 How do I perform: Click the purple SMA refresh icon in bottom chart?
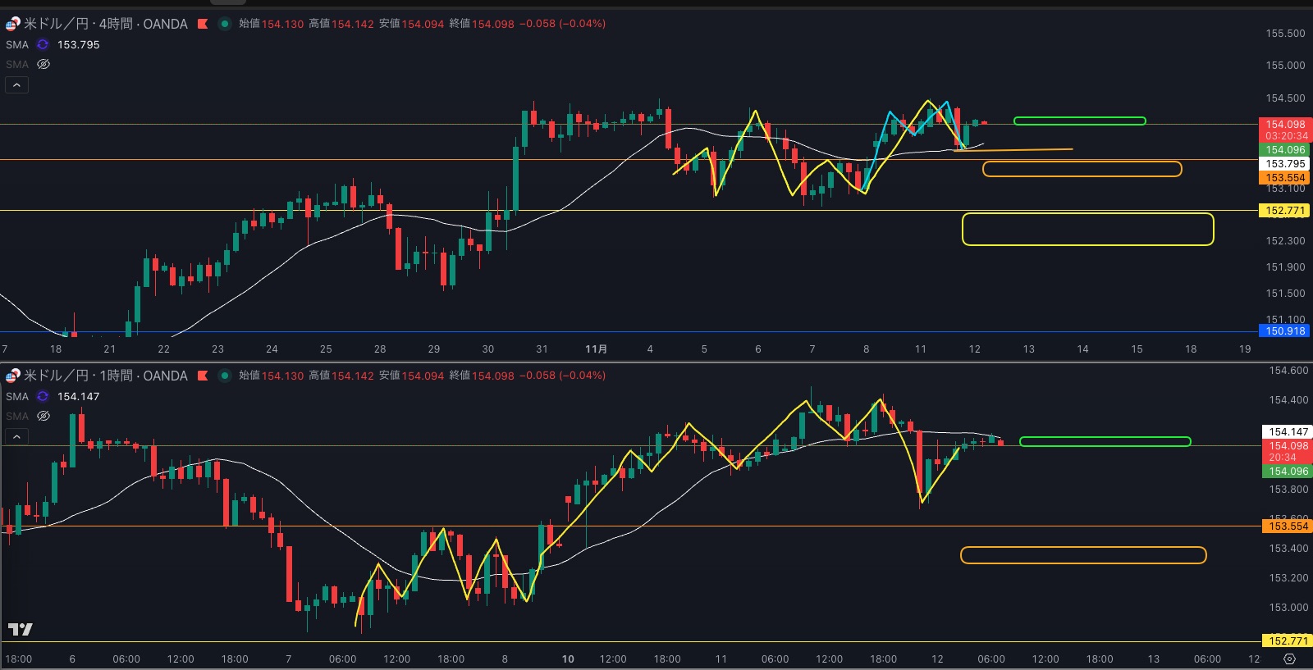[x=43, y=397]
